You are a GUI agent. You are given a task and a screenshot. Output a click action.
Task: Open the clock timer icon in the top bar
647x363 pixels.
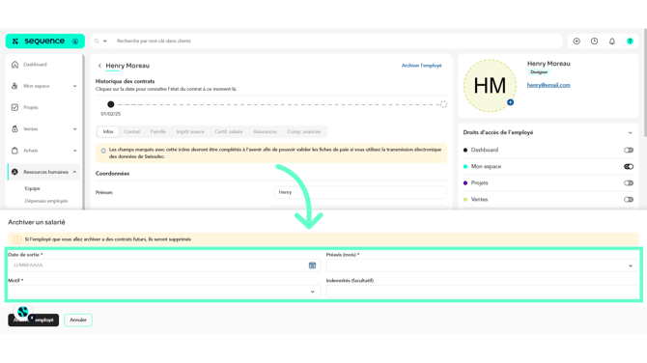(x=594, y=41)
